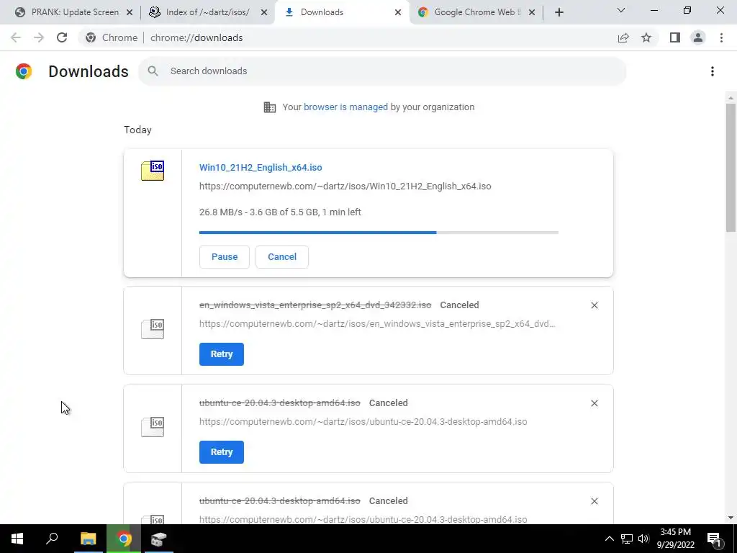Focus the Search downloads field

pyautogui.click(x=382, y=71)
